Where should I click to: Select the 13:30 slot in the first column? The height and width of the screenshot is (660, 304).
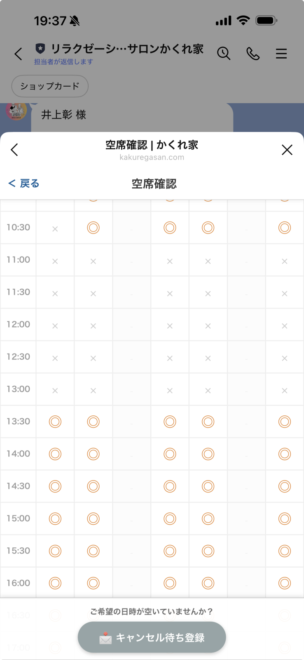[55, 422]
